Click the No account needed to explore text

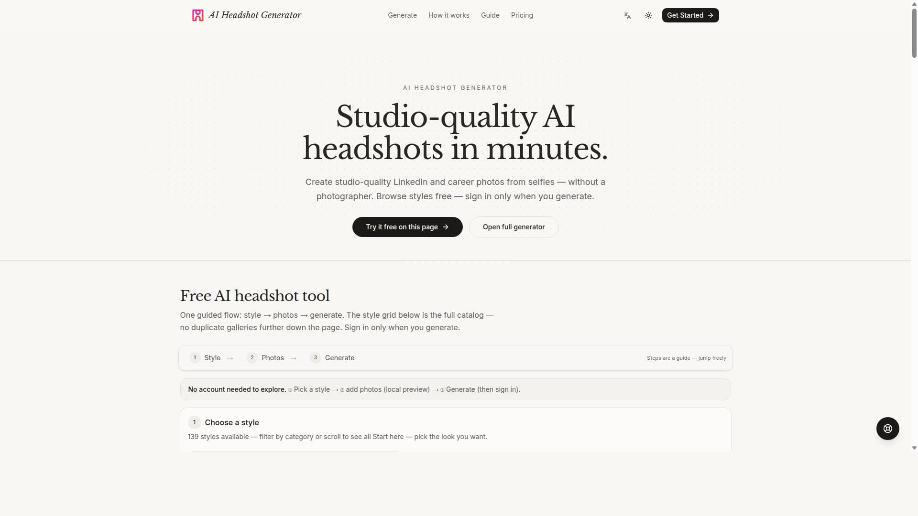(237, 389)
